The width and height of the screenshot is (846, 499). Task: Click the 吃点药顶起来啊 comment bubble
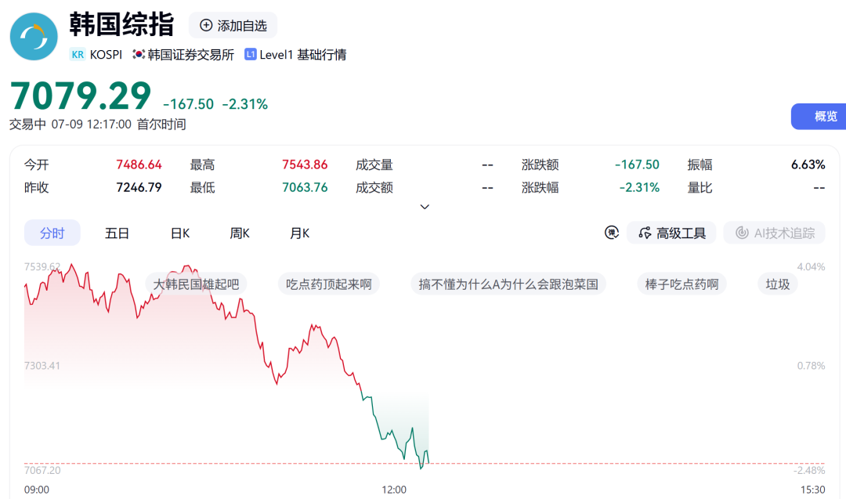click(328, 284)
